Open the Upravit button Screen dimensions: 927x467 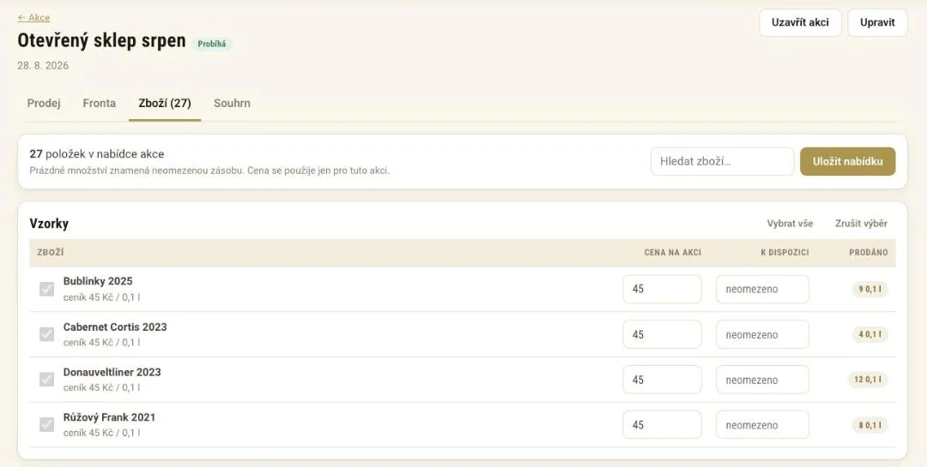877,22
